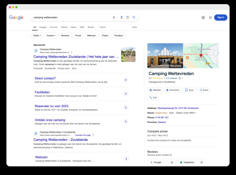Click the voice search microphone icon
The height and width of the screenshot is (175, 236).
(x=122, y=17)
